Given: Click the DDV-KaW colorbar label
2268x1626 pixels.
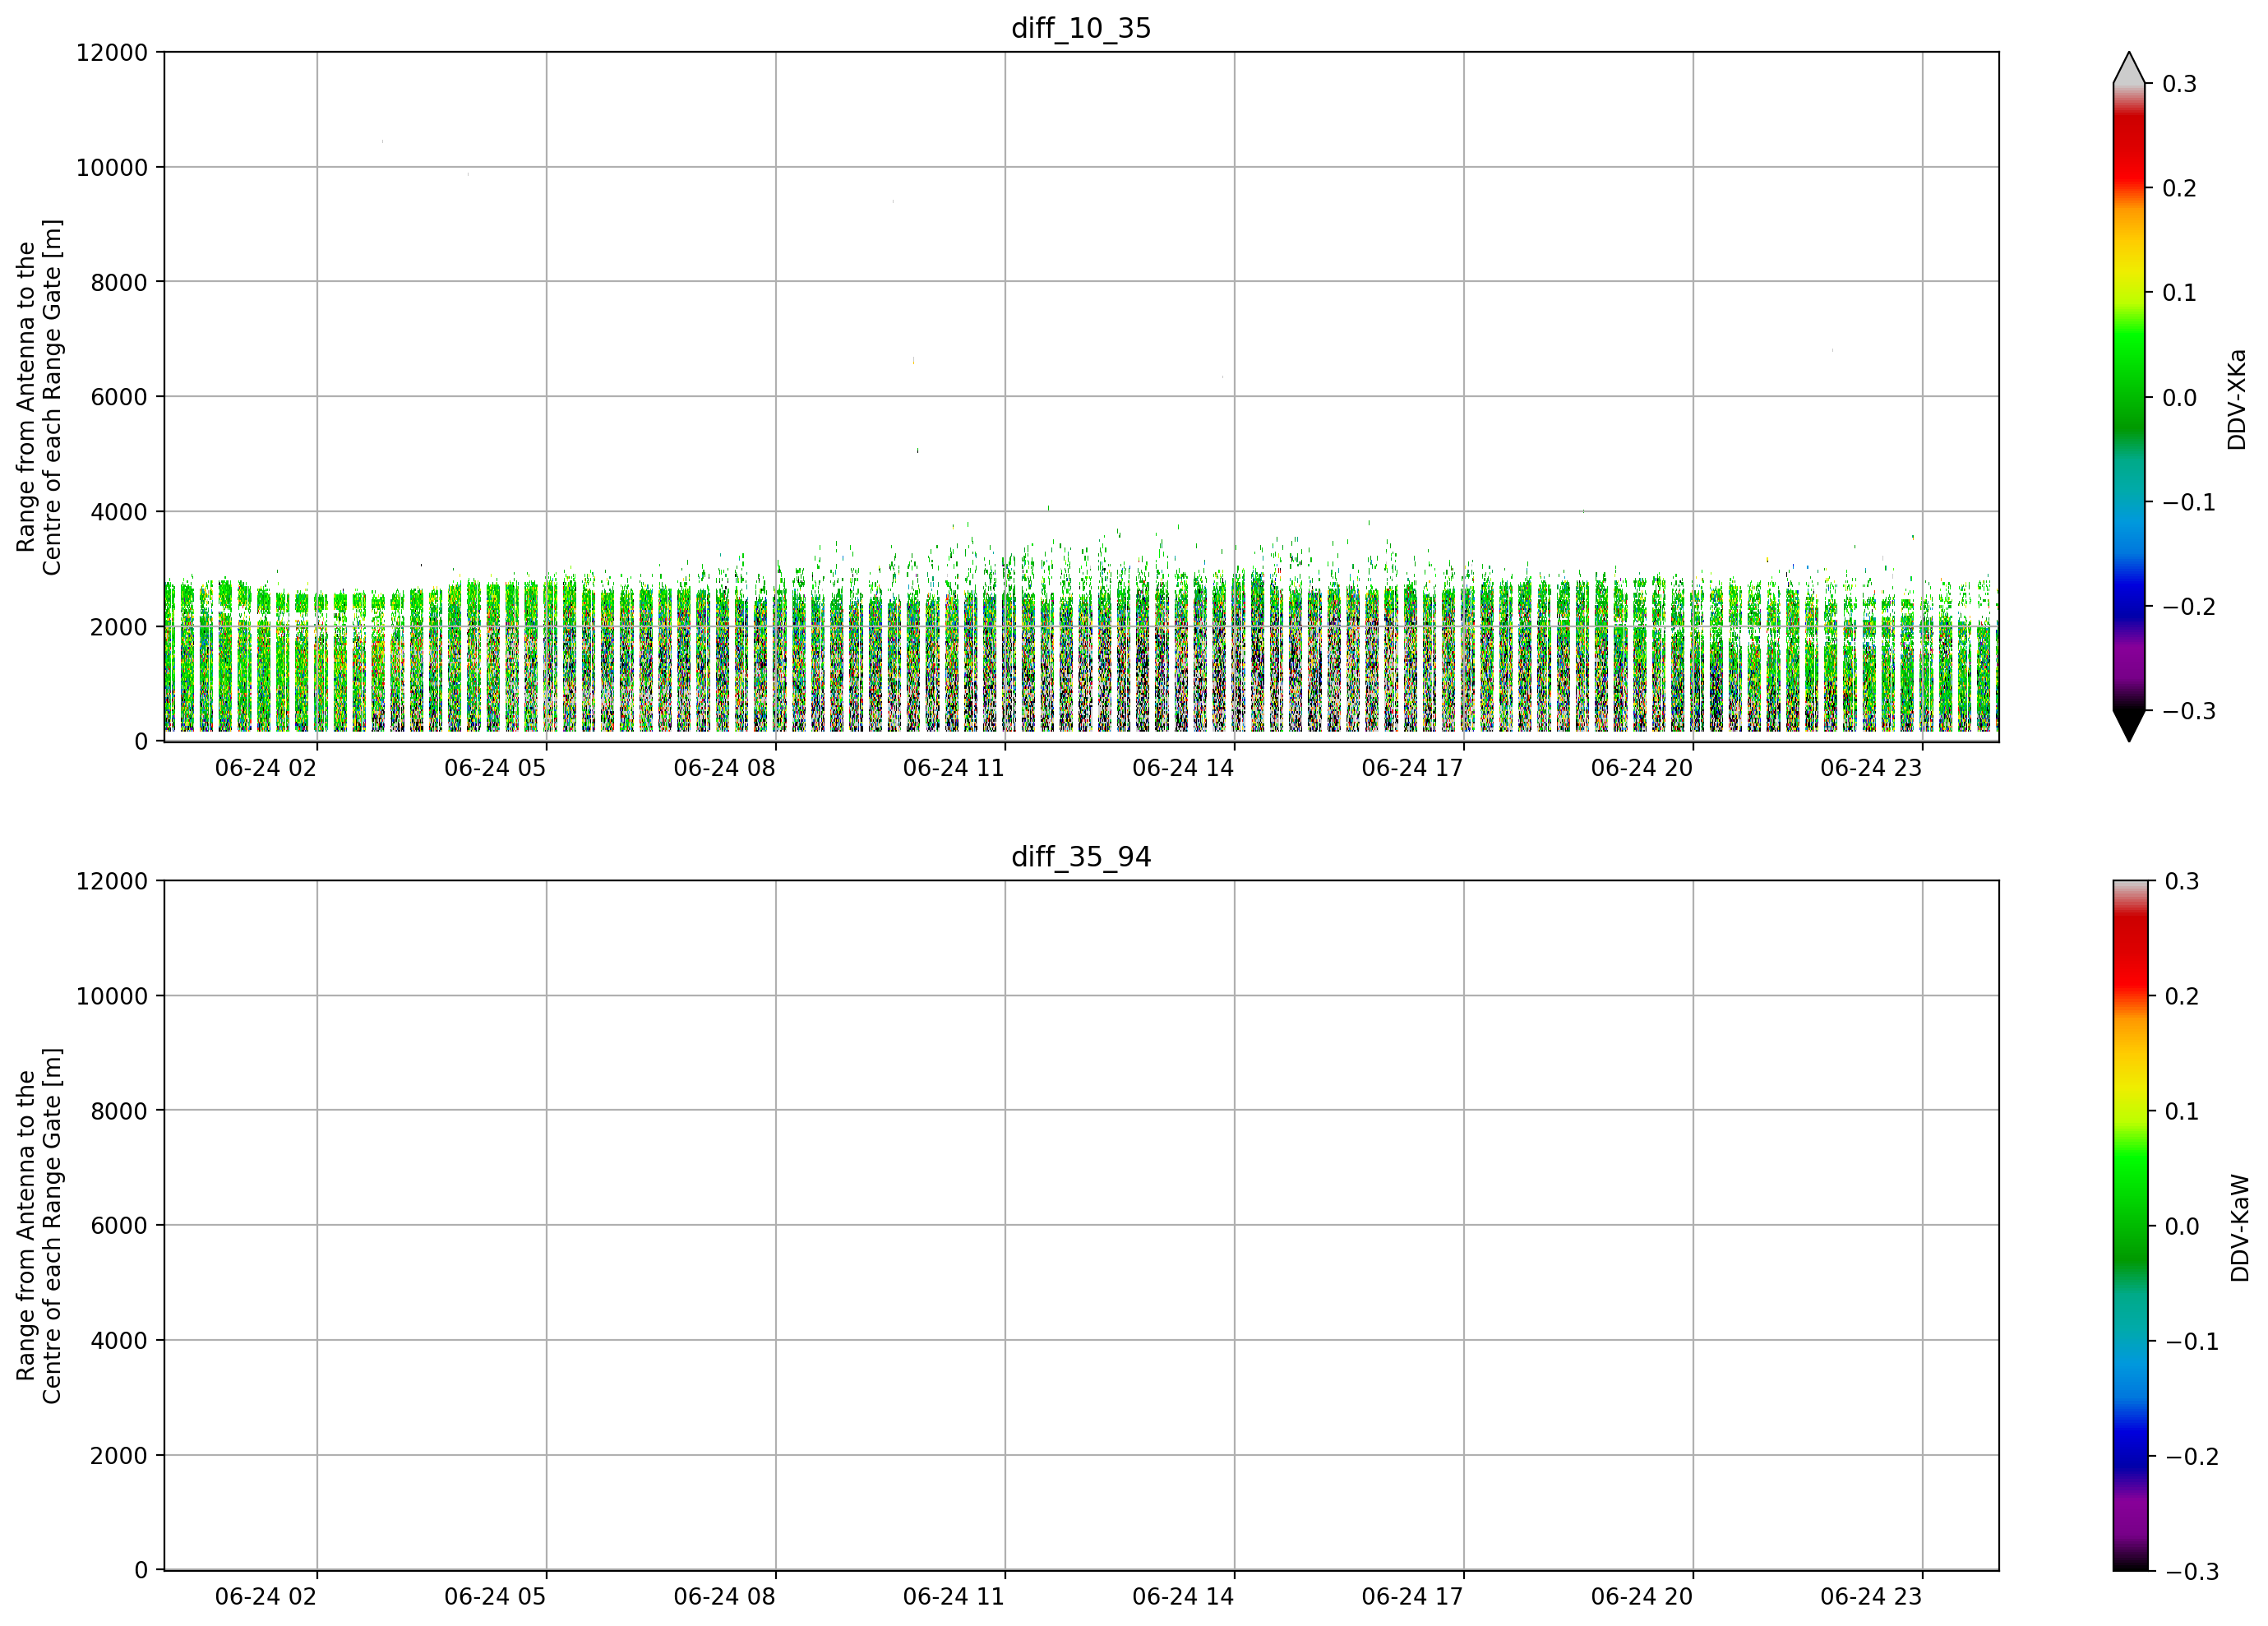Looking at the screenshot, I should 2240,1228.
